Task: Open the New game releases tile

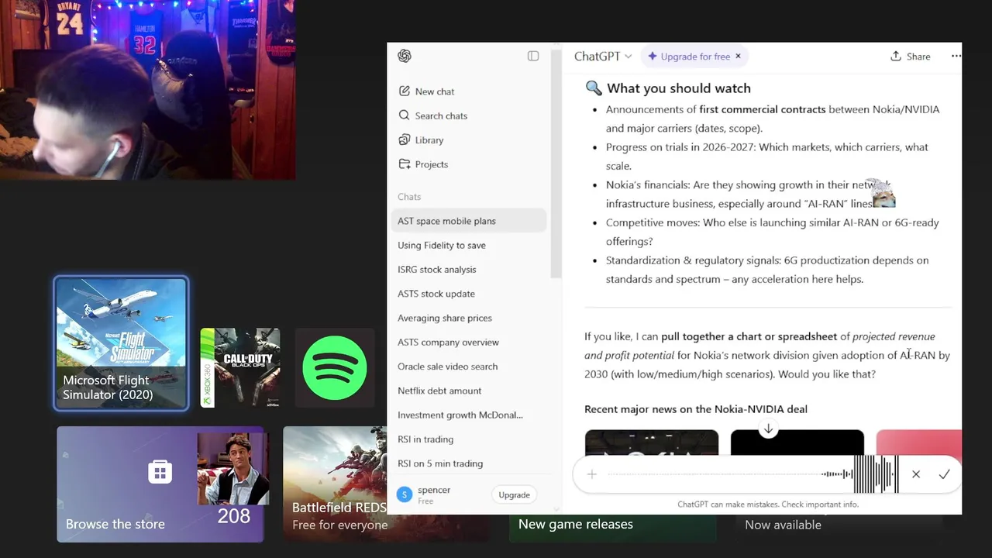Action: (612, 527)
